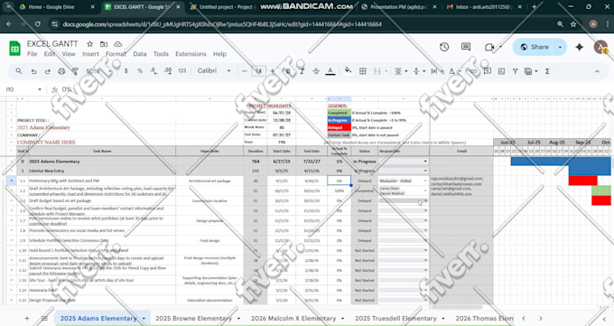Image resolution: width=614 pixels, height=326 pixels.
Task: Open the functions sigma menu
Action: coord(547,71)
